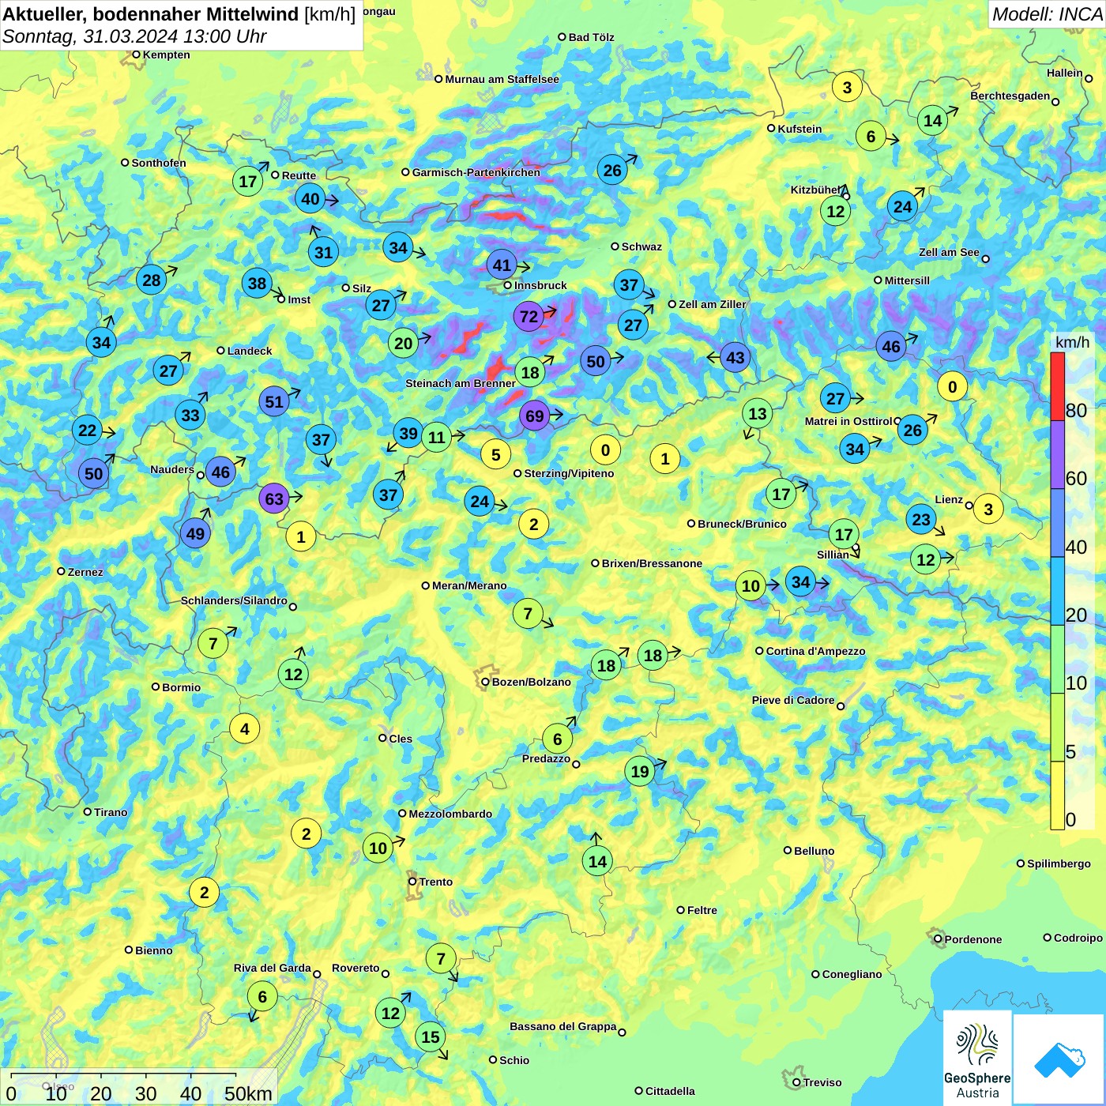Click the Pordenone town label

pyautogui.click(x=973, y=939)
